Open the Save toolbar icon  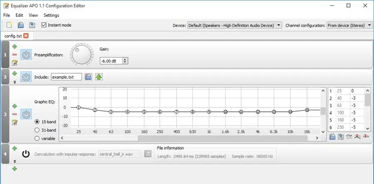[x=21, y=25]
